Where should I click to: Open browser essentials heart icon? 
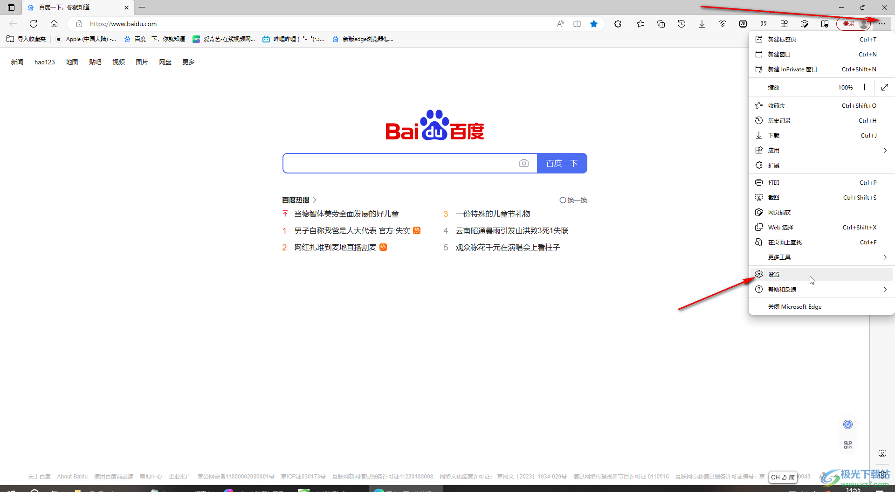click(723, 24)
